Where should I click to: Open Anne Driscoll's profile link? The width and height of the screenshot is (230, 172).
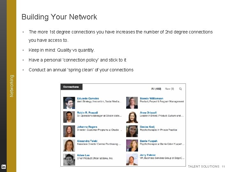[x=148, y=113]
